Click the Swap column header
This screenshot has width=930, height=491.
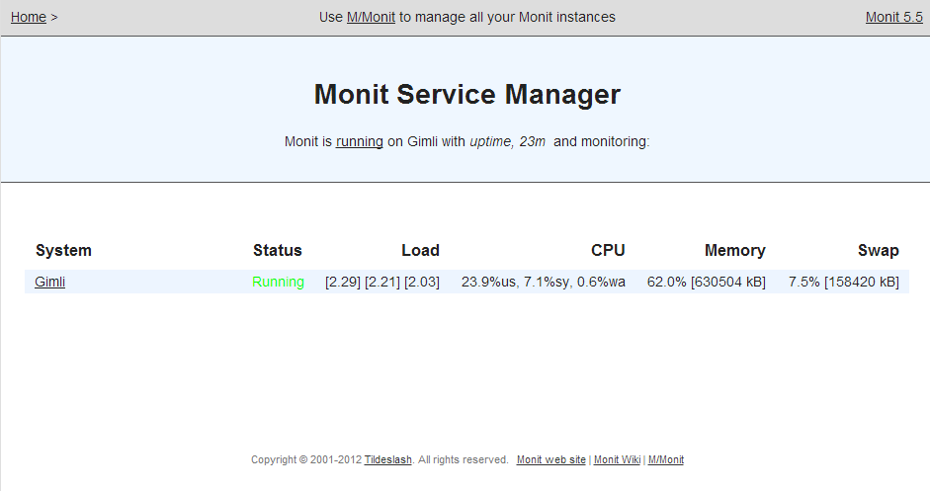coord(878,250)
